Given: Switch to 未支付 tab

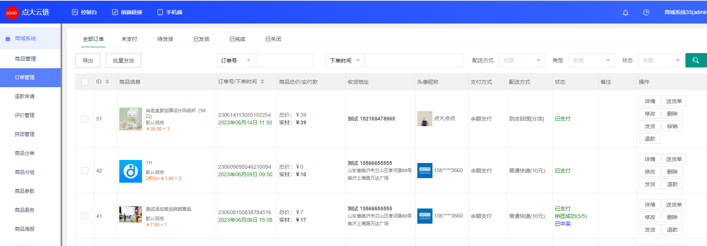Looking at the screenshot, I should (129, 39).
